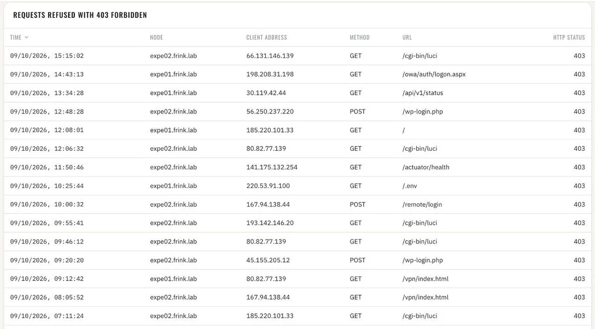Click node expe02.frink.lab in 15:15:02 row

point(174,56)
